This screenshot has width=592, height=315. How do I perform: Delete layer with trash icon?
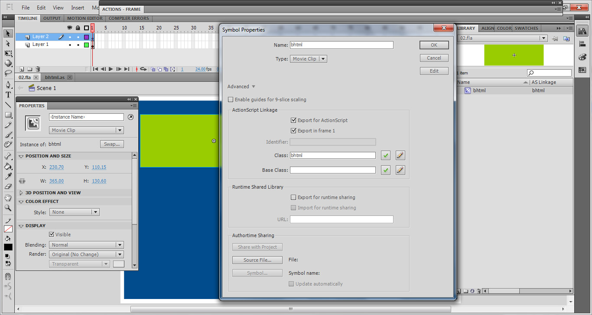38,69
